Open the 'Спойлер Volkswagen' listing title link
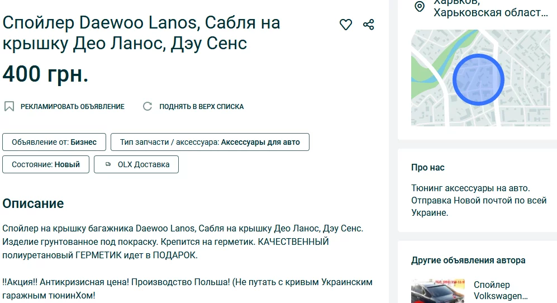 pos(499,290)
